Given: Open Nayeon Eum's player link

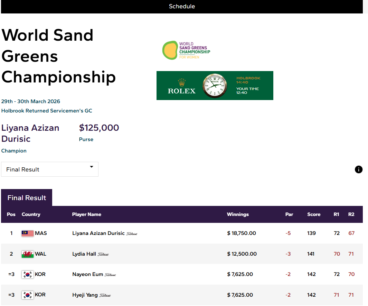Looking at the screenshot, I should [x=88, y=274].
